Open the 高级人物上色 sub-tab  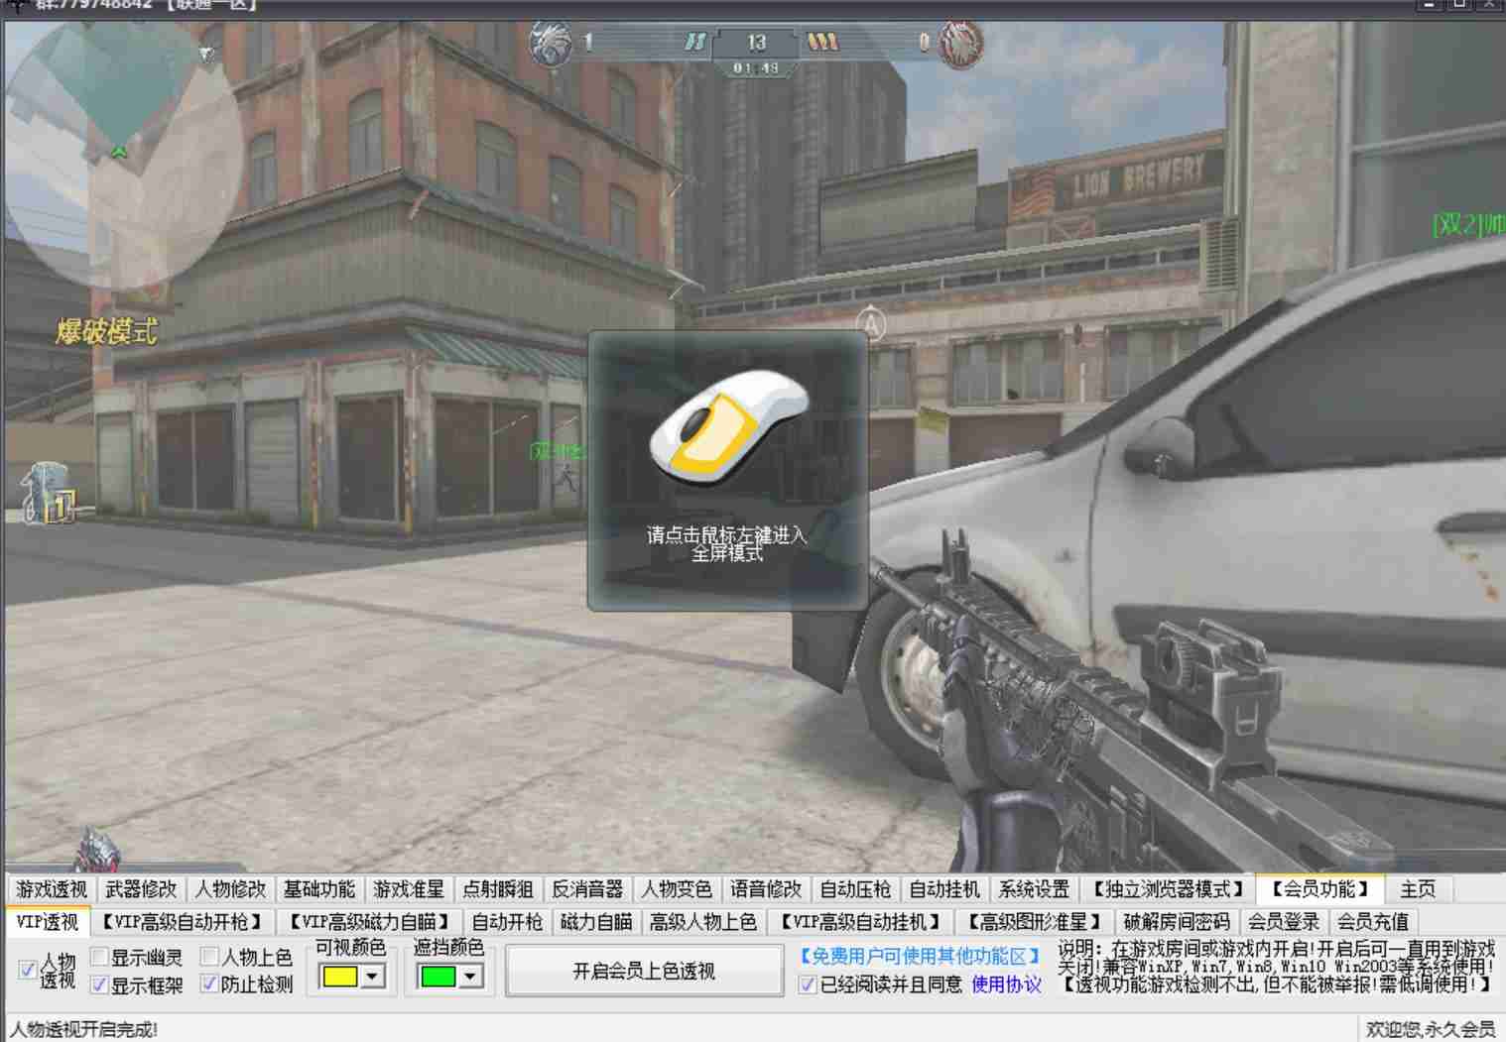703,922
